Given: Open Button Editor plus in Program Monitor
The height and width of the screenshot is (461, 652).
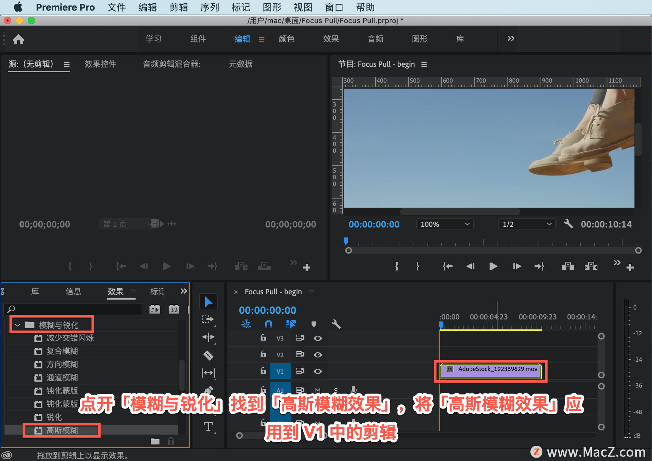Looking at the screenshot, I should (x=630, y=268).
